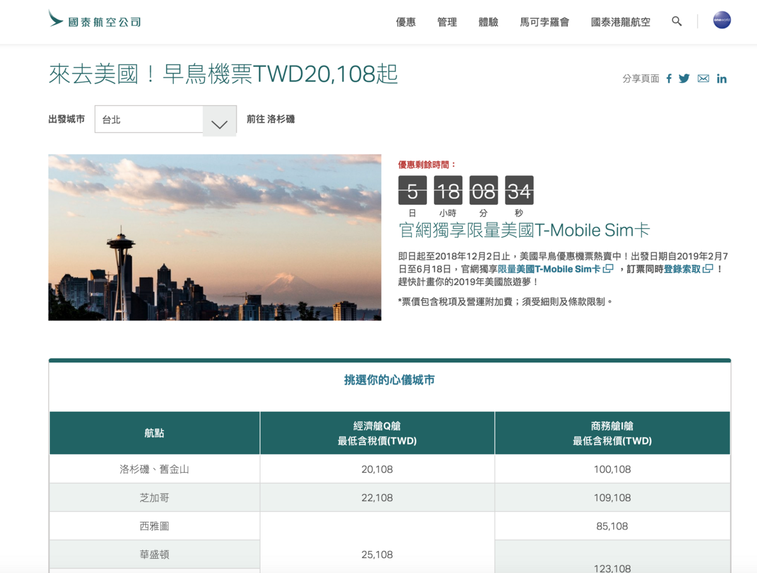Share page via email icon
Viewport: 757px width, 573px height.
(x=703, y=79)
